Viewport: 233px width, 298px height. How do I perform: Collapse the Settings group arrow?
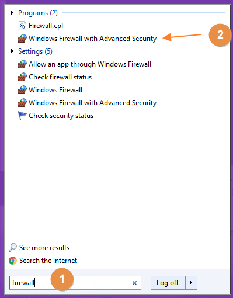tap(12, 51)
